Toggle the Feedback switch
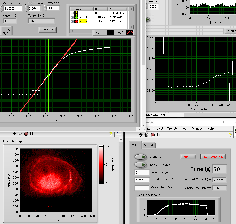This screenshot has height=224, width=236. click(x=141, y=157)
